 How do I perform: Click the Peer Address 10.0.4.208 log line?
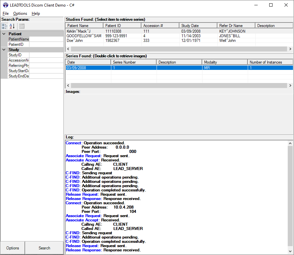107,207
